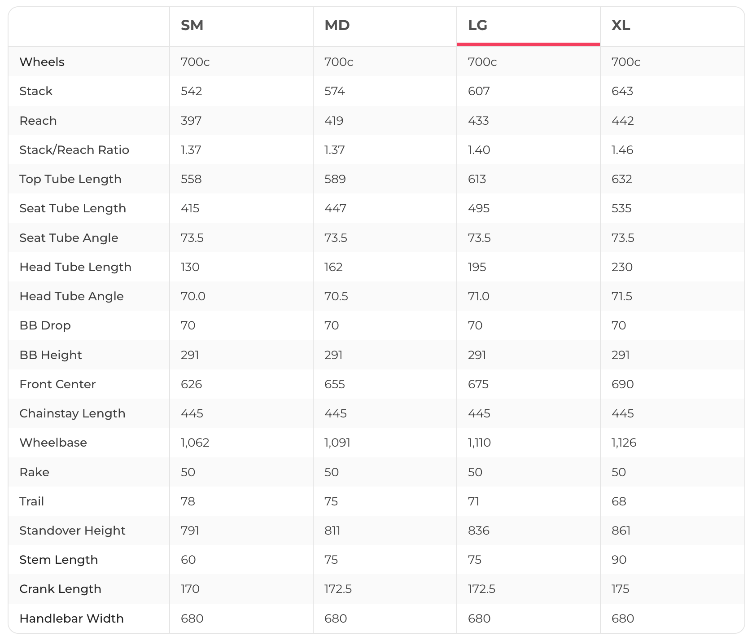Click XL Wheelbase value 1,126
Image resolution: width=752 pixels, height=641 pixels.
pyautogui.click(x=624, y=443)
